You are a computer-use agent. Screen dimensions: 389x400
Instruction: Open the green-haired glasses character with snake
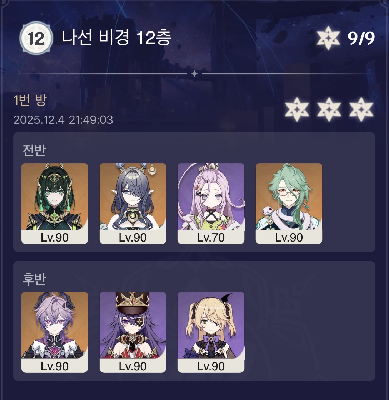(x=289, y=204)
